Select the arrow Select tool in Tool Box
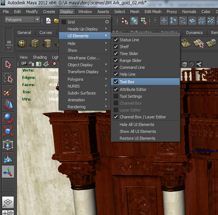The image size is (218, 215). point(8,65)
